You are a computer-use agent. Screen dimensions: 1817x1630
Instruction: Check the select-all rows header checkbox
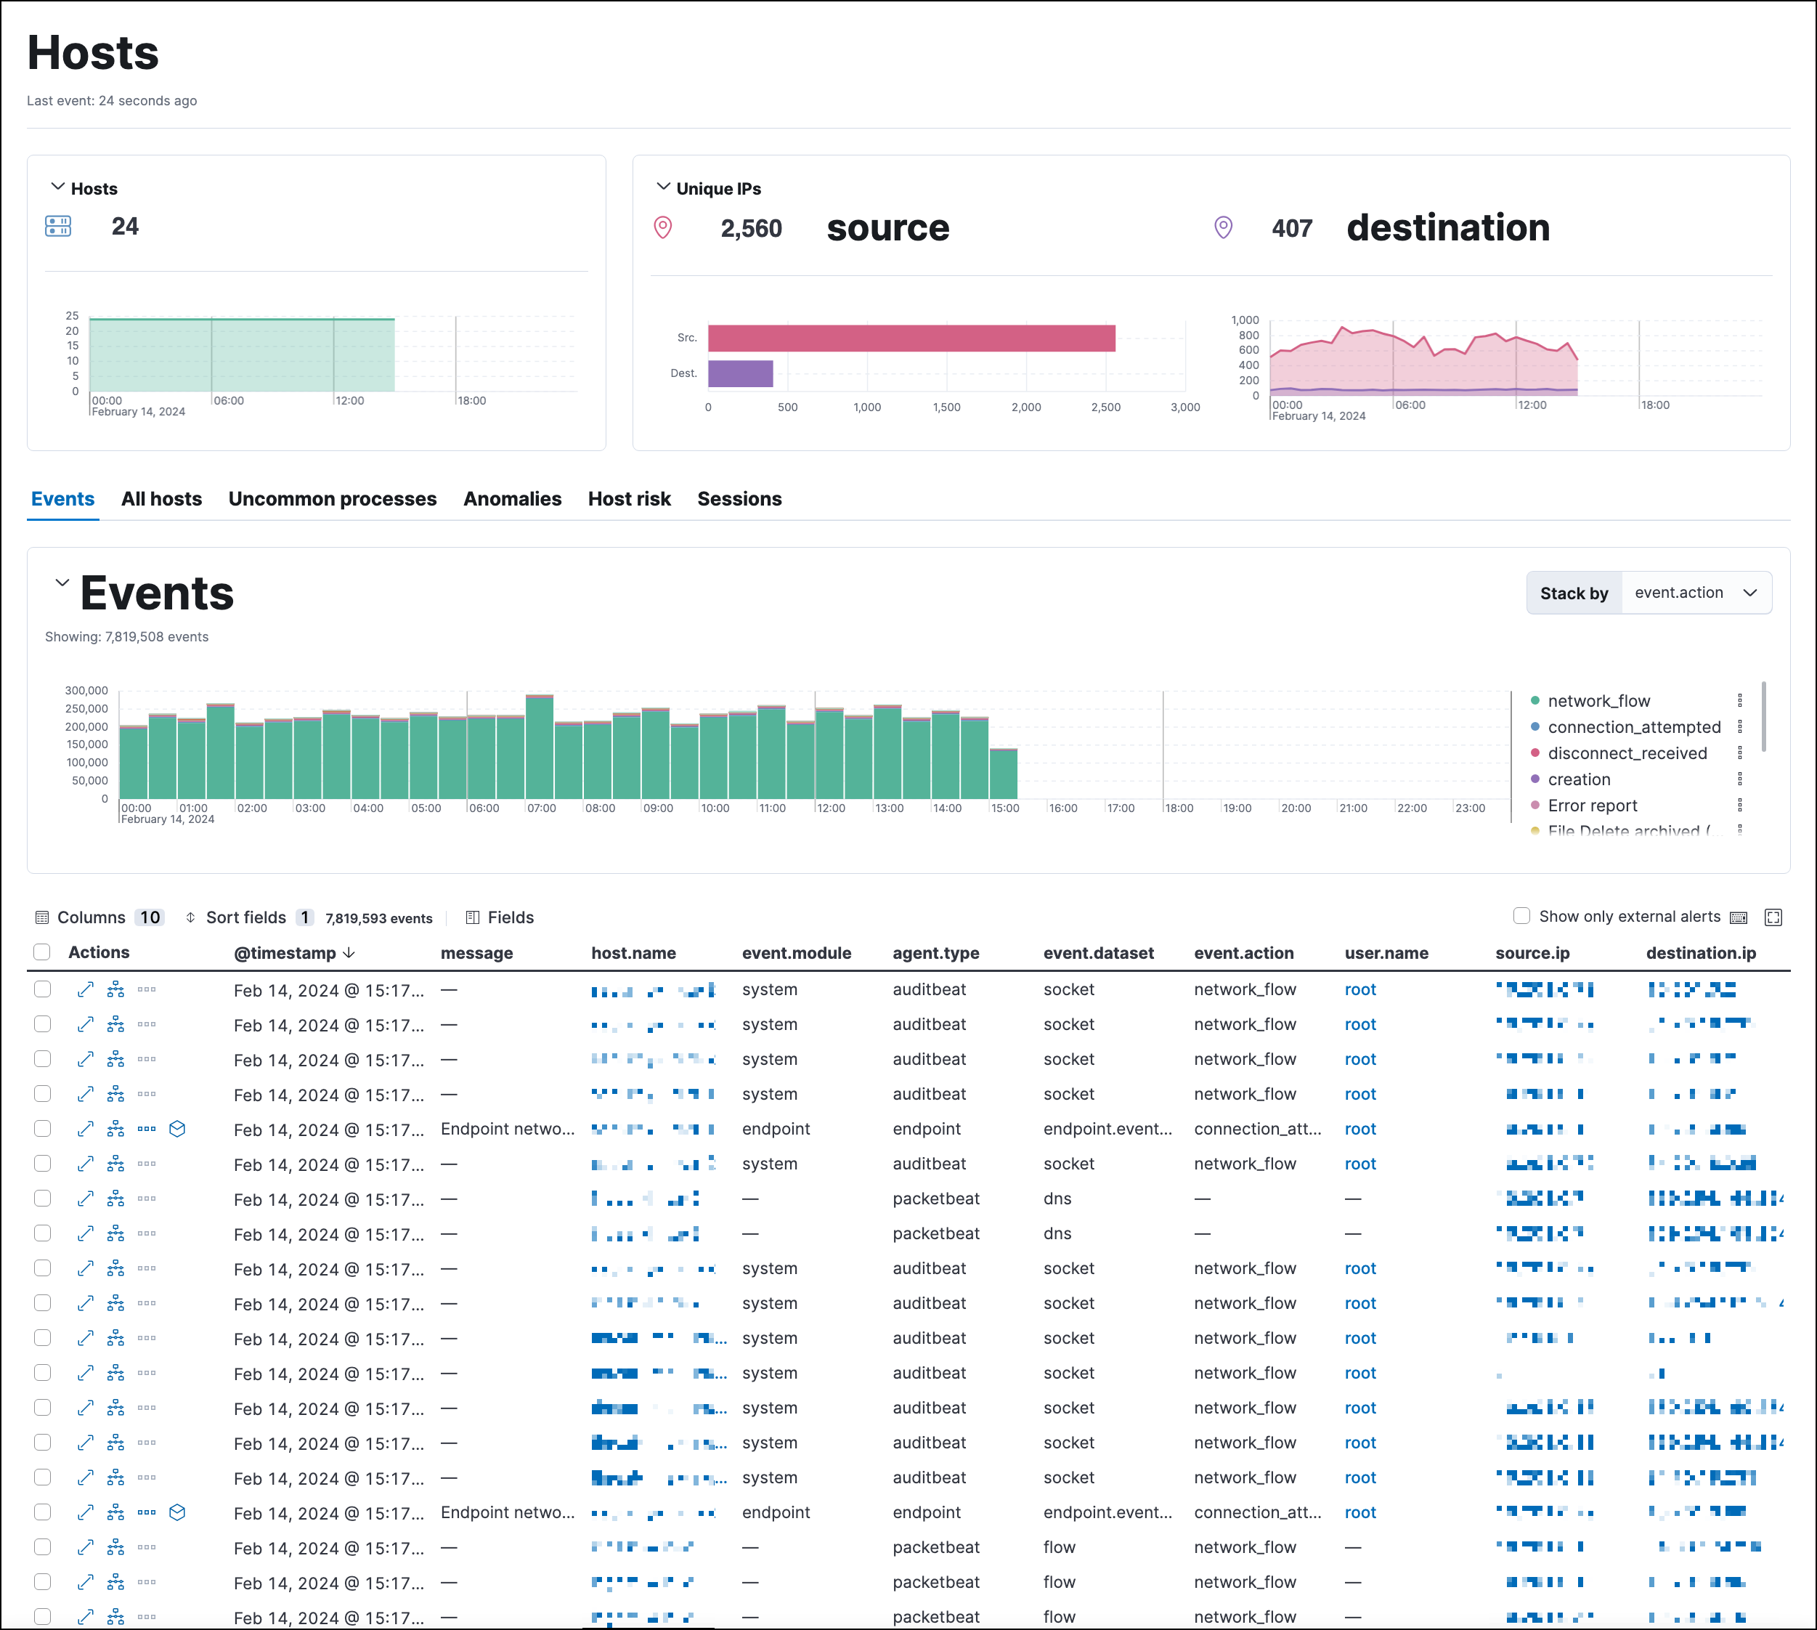point(42,952)
